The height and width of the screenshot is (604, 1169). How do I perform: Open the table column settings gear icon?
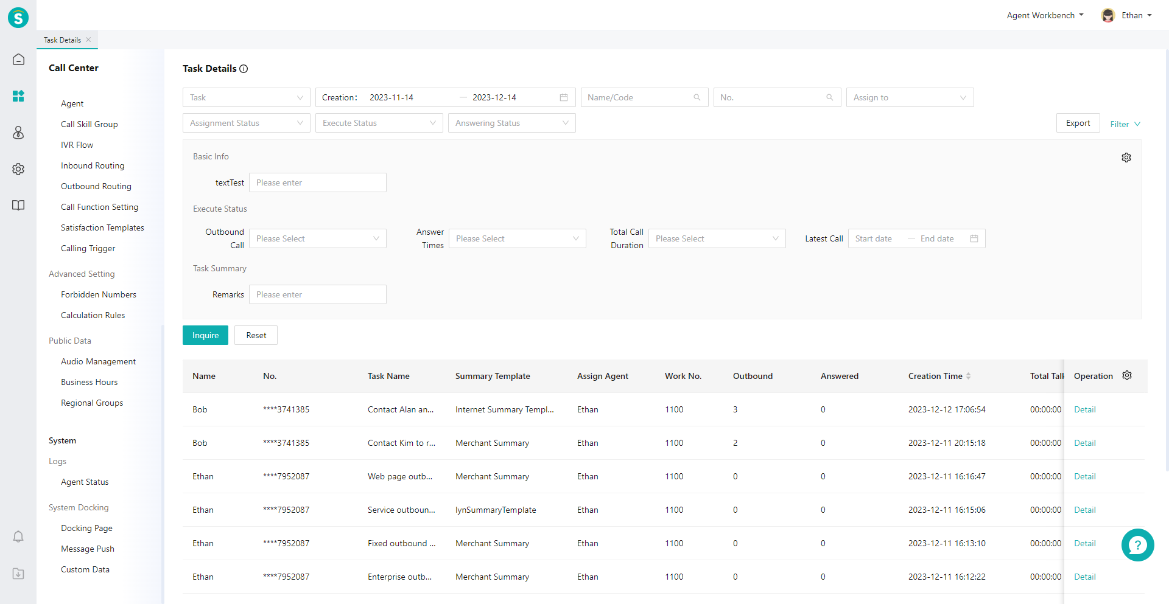tap(1127, 375)
